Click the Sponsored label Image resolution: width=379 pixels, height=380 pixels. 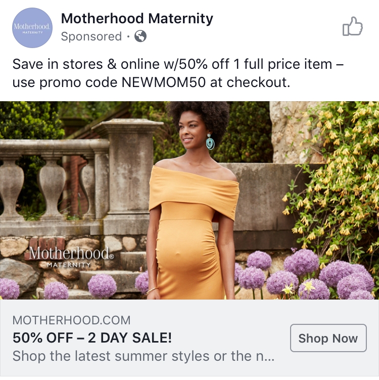click(91, 36)
